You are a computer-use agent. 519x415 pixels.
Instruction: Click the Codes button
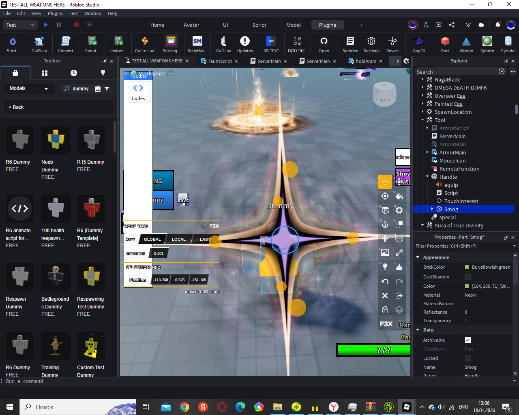[138, 92]
